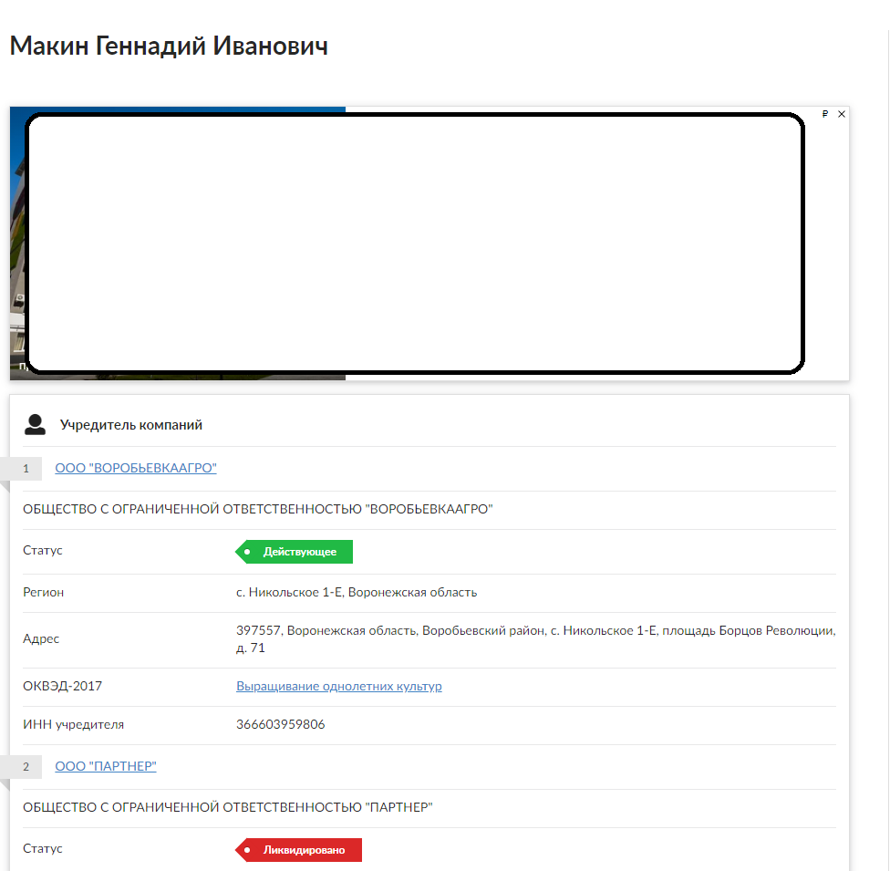Click the Статус label beside Ликвидировано
890x871 pixels.
[x=43, y=848]
